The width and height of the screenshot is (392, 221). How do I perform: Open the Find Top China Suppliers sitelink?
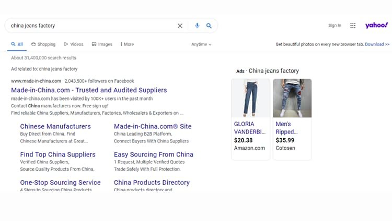tap(57, 154)
